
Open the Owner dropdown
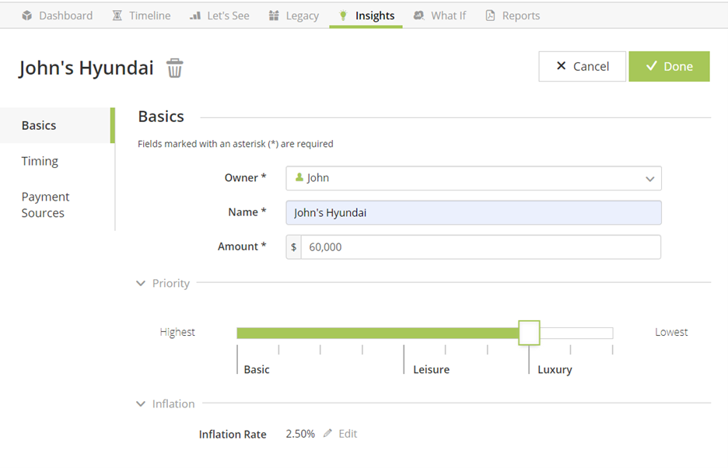click(x=473, y=178)
